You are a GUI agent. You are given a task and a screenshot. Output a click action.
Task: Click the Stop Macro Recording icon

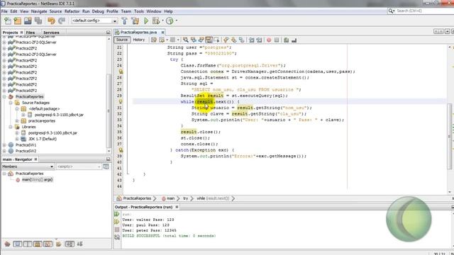coord(277,40)
